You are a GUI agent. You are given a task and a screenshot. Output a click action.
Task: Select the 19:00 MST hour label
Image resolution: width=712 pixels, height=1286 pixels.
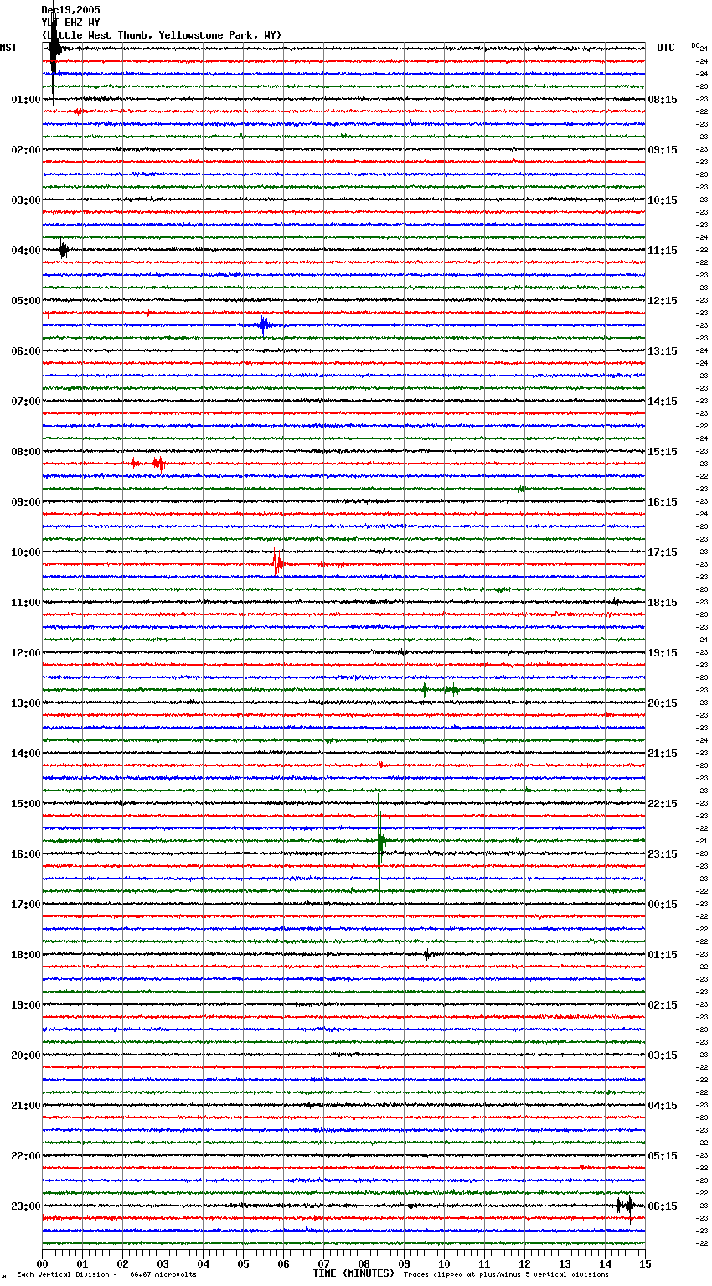point(26,1005)
